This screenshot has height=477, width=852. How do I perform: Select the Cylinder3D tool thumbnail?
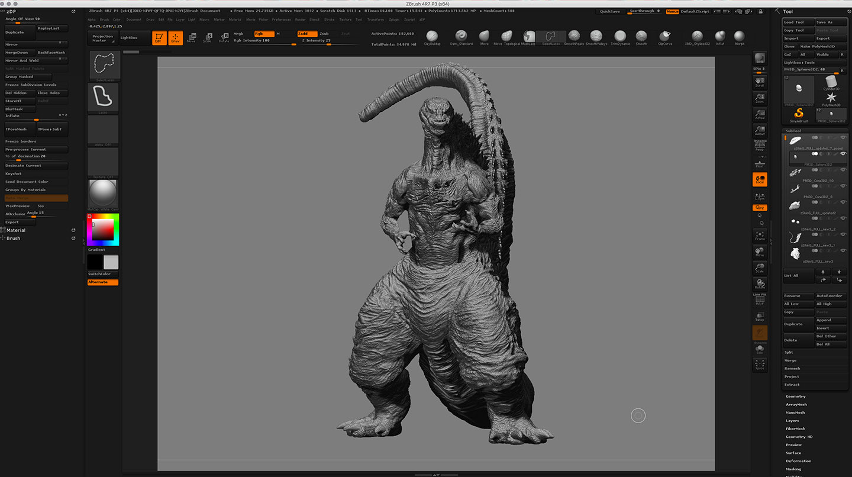831,82
